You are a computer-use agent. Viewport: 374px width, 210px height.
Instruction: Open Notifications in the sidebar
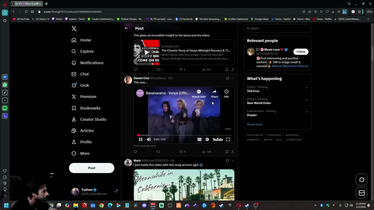(x=88, y=63)
